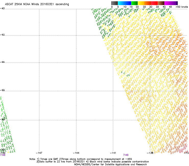Click the -46 latitude axis label

(x=2, y=90)
